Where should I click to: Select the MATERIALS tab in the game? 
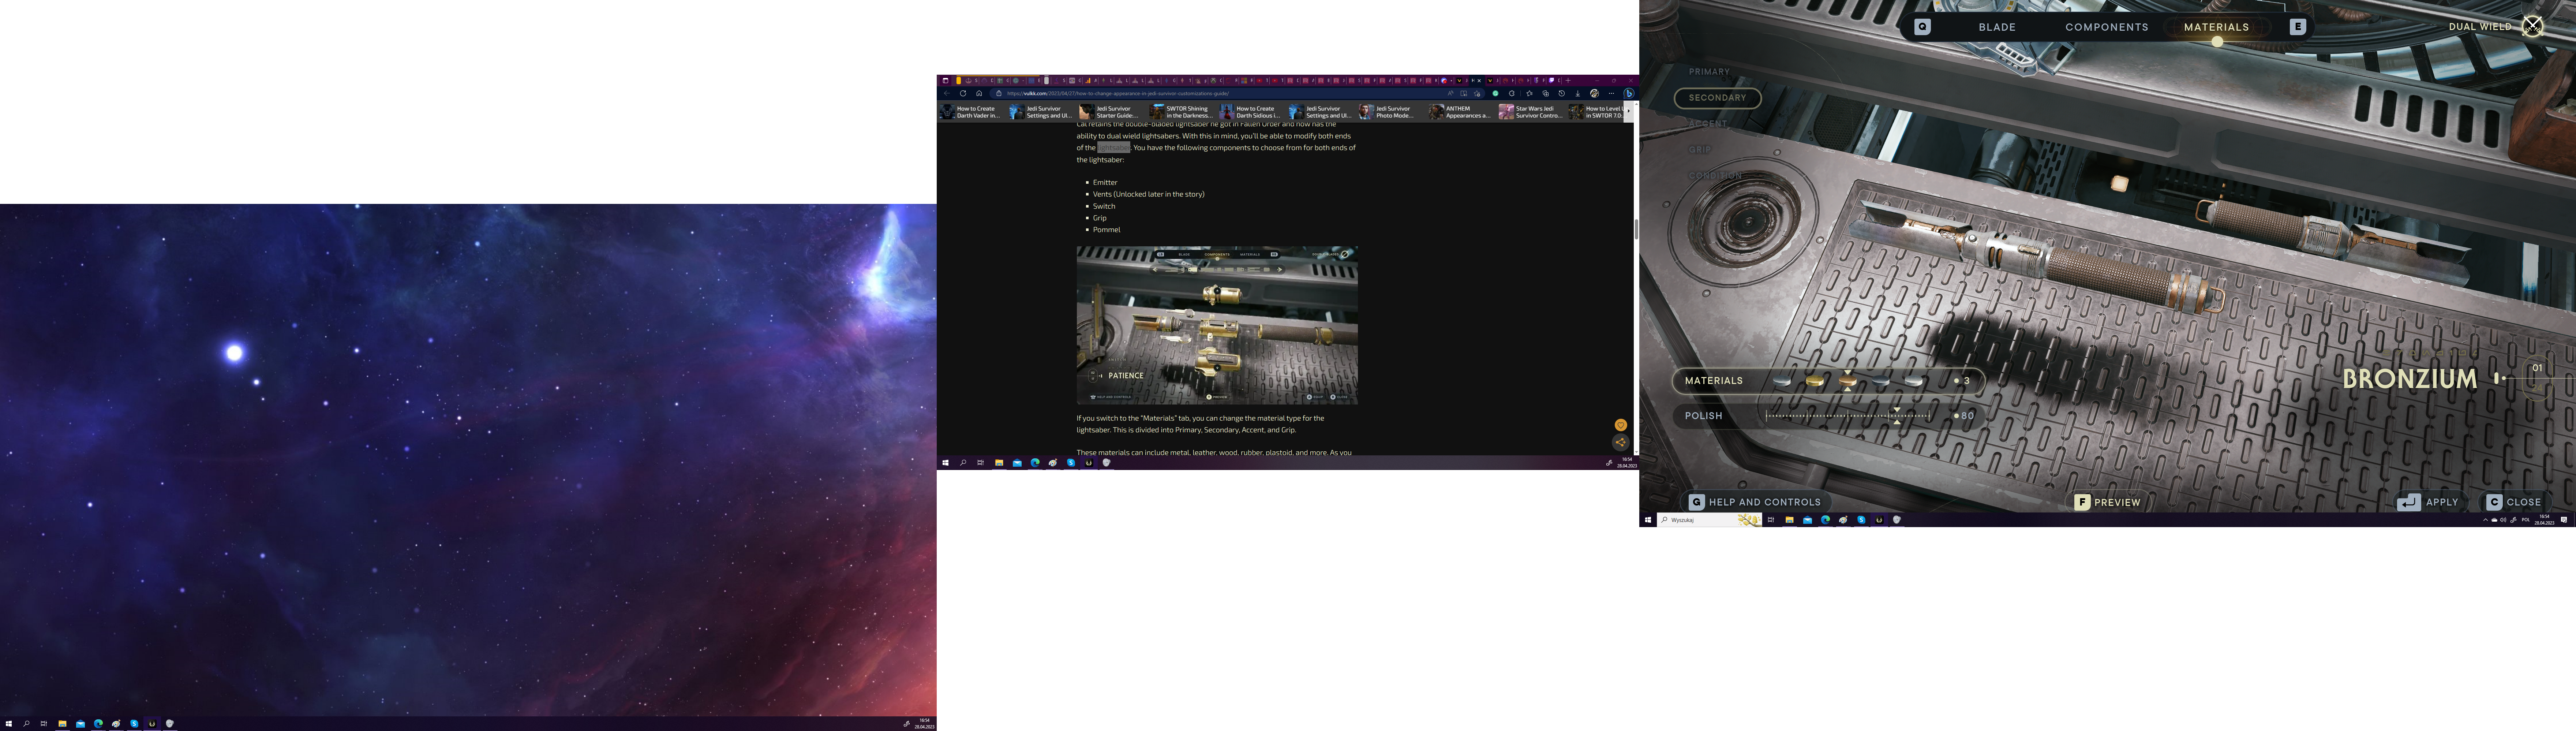point(2216,27)
